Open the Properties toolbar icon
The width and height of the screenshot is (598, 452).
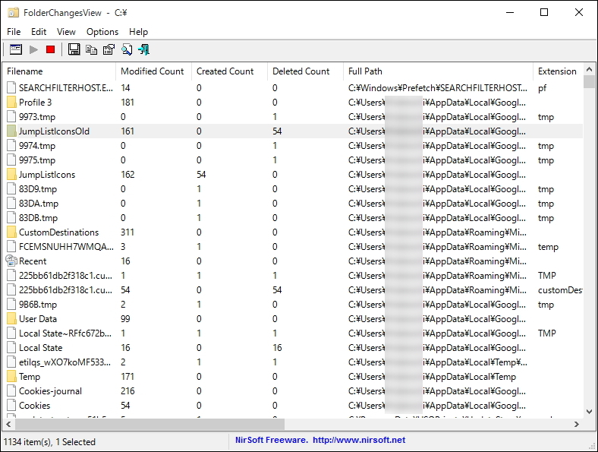109,49
